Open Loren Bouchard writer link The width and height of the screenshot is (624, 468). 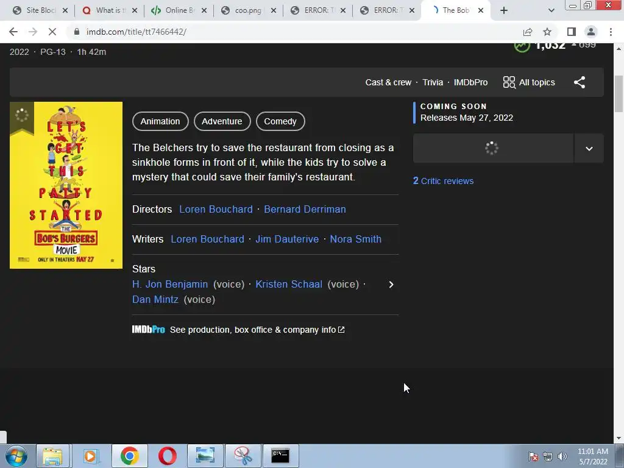point(207,239)
